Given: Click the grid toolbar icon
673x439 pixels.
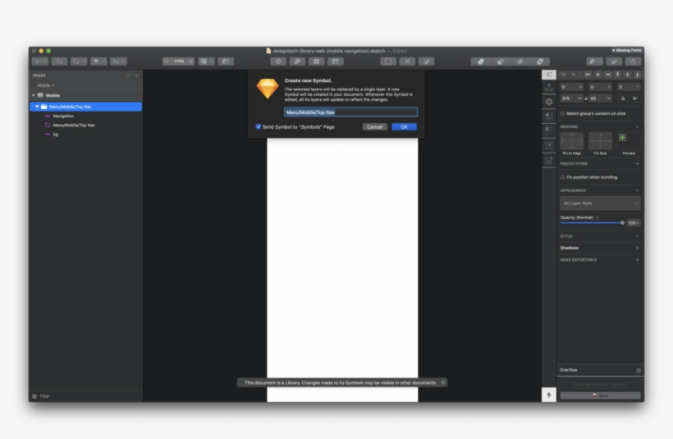Looking at the screenshot, I should point(316,62).
